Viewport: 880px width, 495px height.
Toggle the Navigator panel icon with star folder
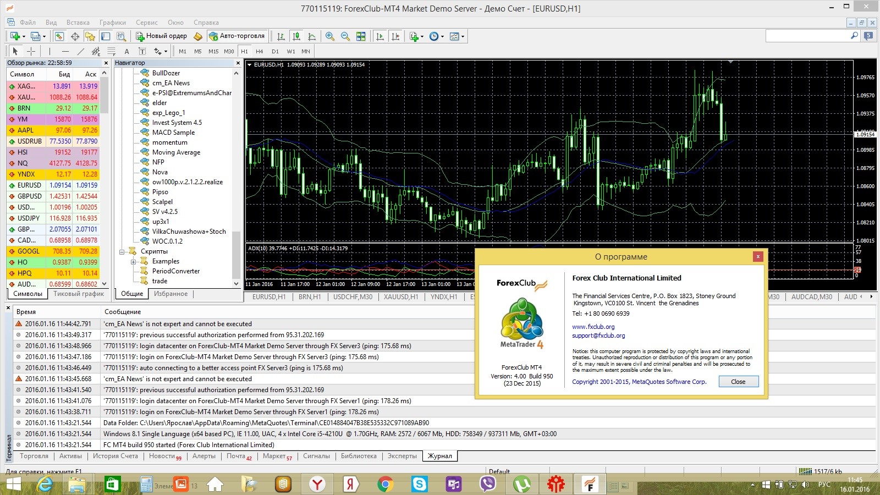(x=90, y=36)
